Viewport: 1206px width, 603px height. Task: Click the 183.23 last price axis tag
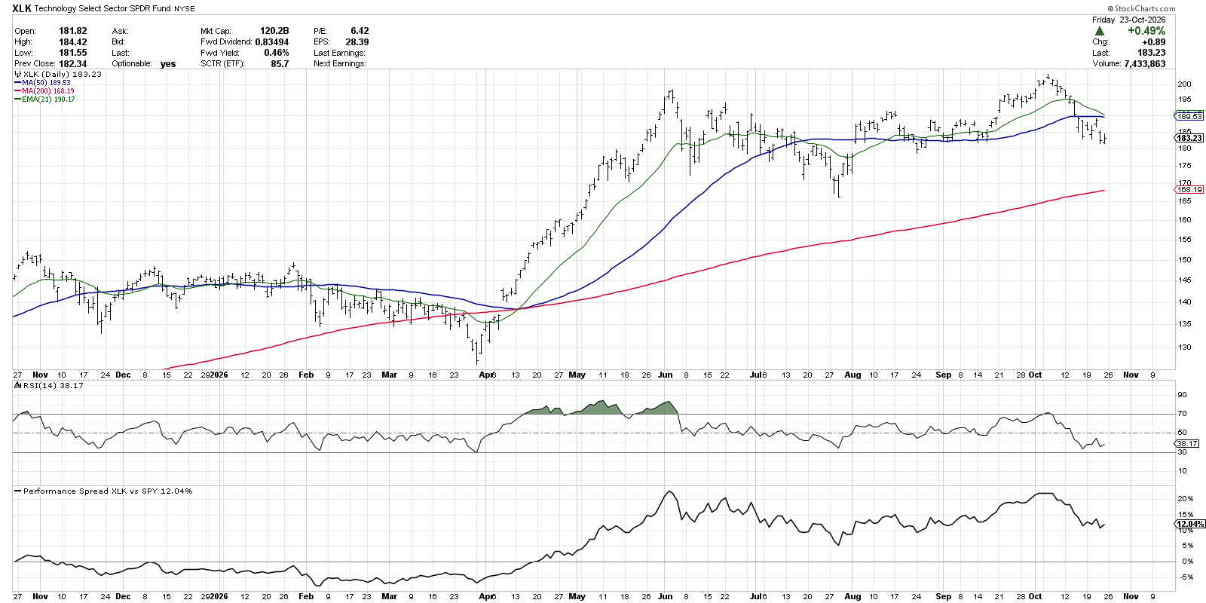pyautogui.click(x=1189, y=138)
